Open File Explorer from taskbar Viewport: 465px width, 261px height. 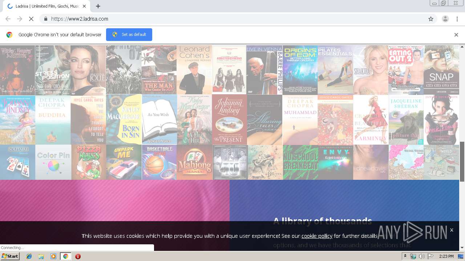tap(41, 256)
